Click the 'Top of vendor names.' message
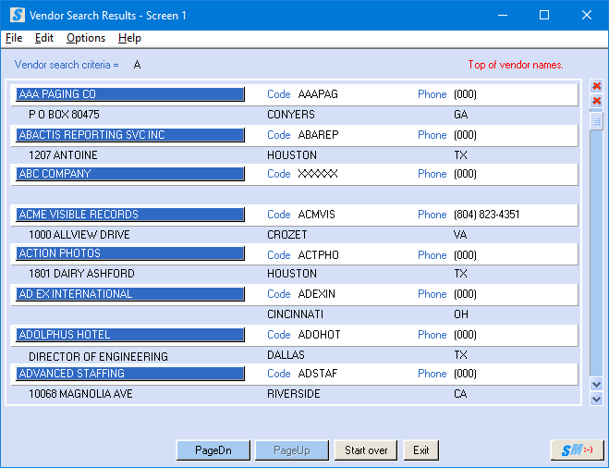This screenshot has height=468, width=609. click(x=516, y=65)
